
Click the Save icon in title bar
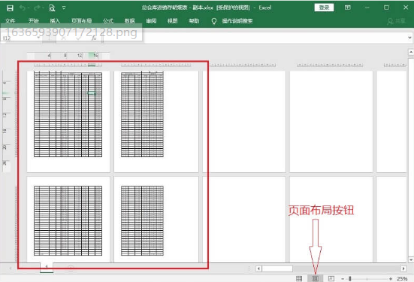(10, 8)
